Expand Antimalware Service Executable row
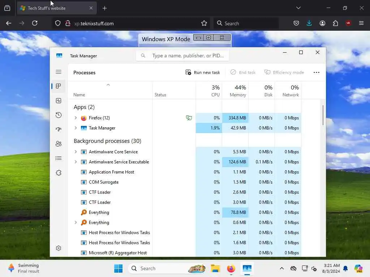The image size is (370, 277). pos(76,162)
